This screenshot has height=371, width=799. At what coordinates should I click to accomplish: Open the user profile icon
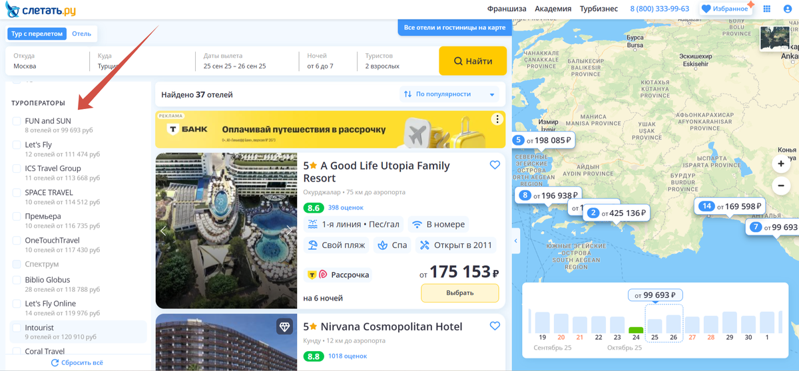788,9
